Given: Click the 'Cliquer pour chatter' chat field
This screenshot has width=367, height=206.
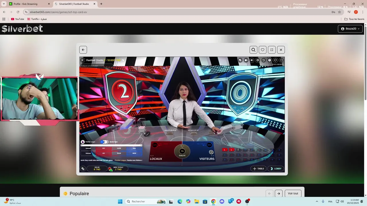Looking at the screenshot, I should pos(96,66).
